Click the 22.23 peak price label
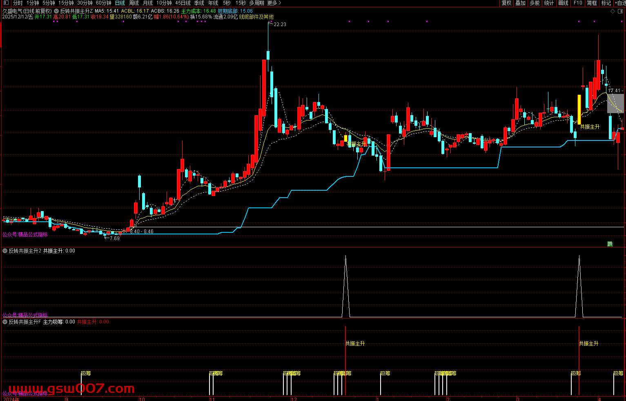626x401 pixels. [x=280, y=25]
